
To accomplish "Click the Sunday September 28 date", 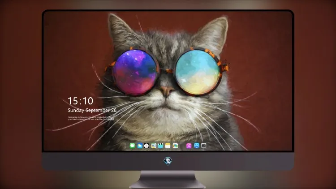I will point(92,110).
